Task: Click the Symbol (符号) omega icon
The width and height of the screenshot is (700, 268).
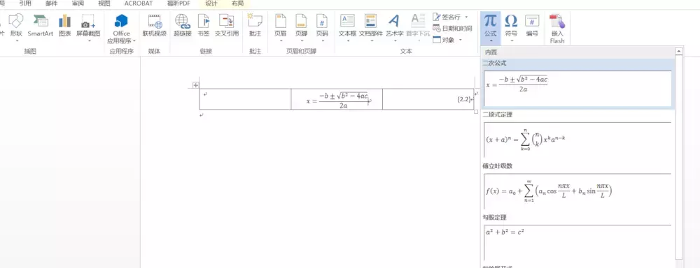Action: (x=511, y=22)
